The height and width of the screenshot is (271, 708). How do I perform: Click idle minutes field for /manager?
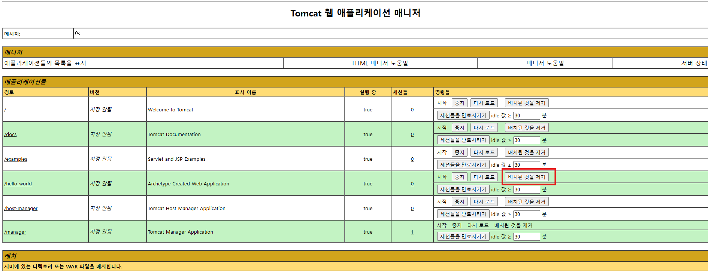pyautogui.click(x=526, y=237)
